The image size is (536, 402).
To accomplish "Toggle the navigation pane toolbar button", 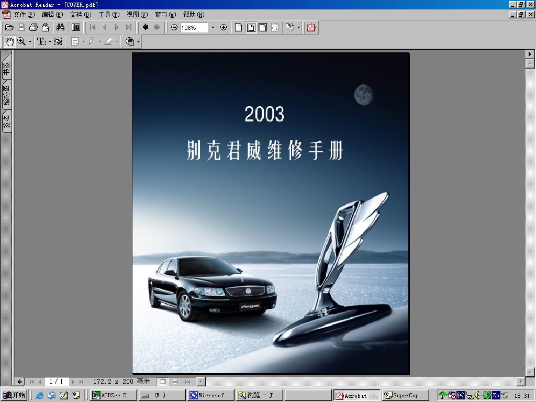I will tap(75, 28).
